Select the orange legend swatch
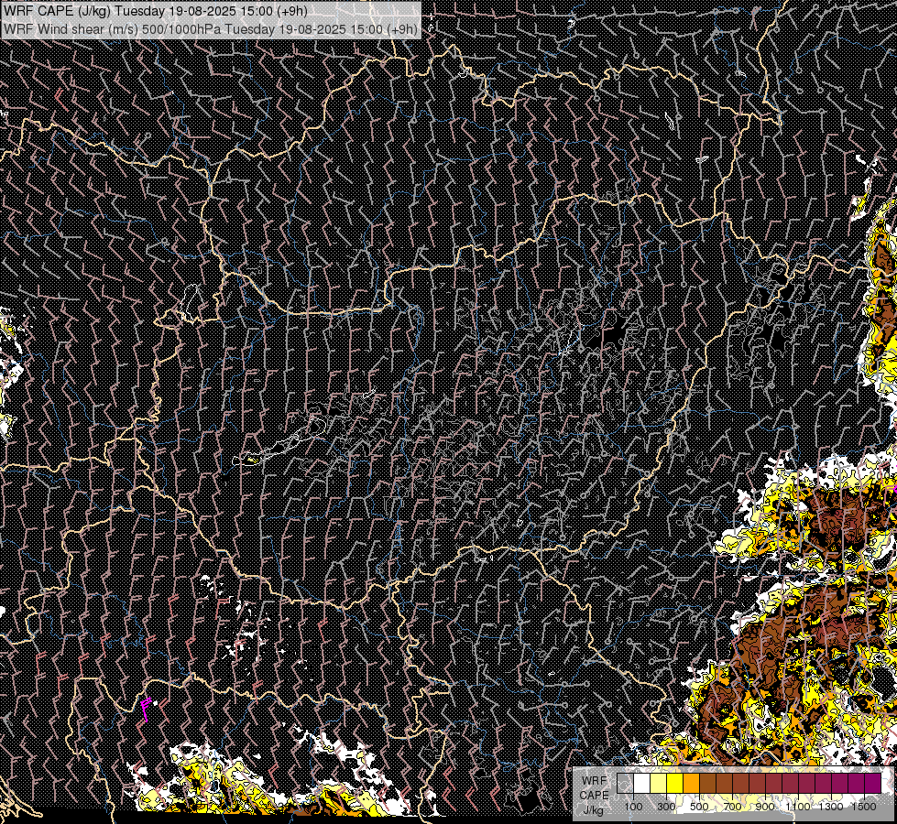The width and height of the screenshot is (897, 824). tap(691, 783)
